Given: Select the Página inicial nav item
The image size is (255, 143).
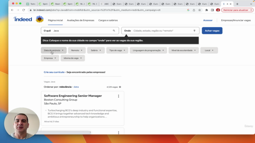Looking at the screenshot, I should (55, 20).
